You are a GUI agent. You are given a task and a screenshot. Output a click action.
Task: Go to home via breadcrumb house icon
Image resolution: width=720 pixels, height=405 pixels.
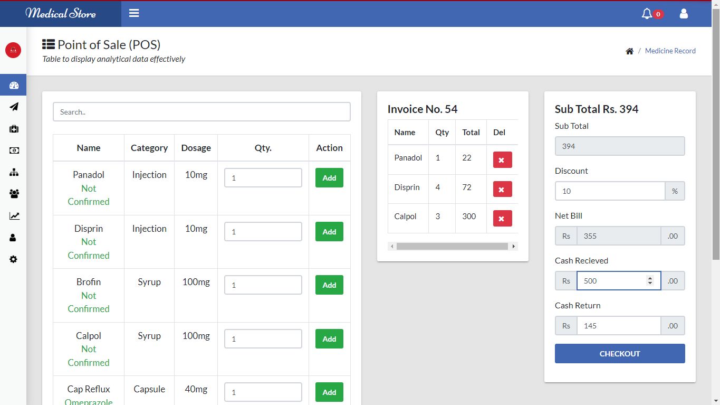[629, 51]
